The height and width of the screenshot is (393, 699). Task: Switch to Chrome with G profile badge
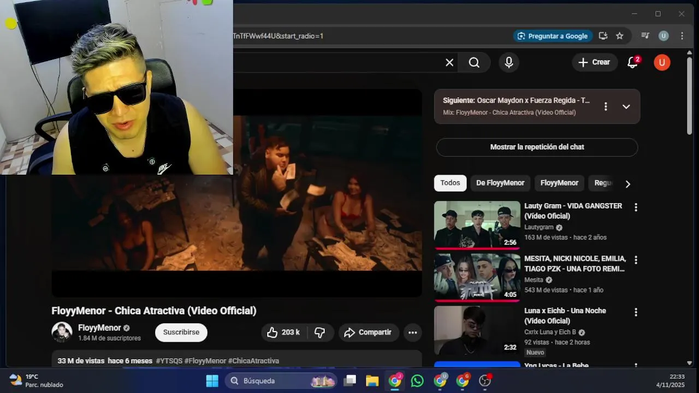(463, 381)
